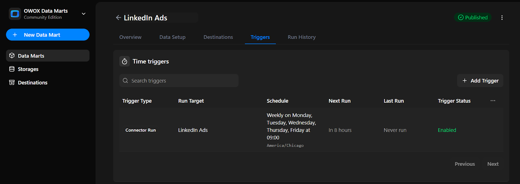The image size is (520, 184).
Task: Click the OWOX Data Marts logo icon
Action: 15,14
